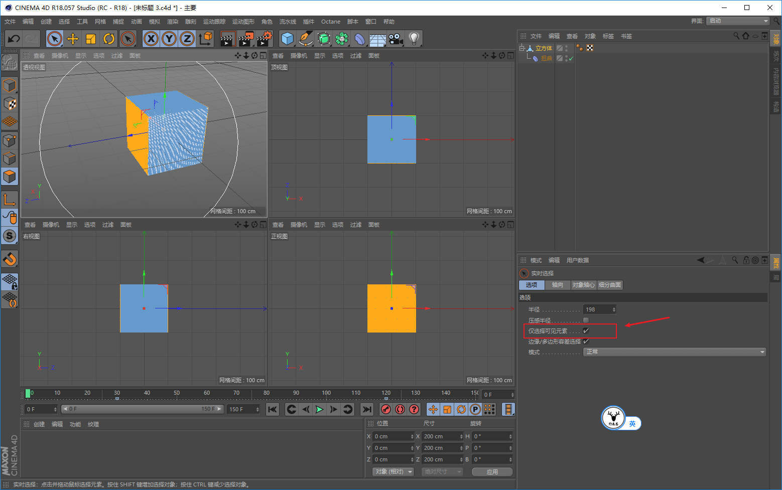Toggle 立方体 editor visibility dots
This screenshot has height=490, width=782.
click(x=567, y=48)
